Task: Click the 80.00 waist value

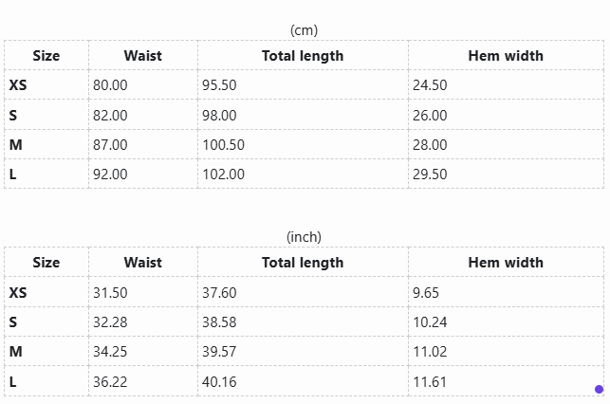Action: (x=110, y=85)
